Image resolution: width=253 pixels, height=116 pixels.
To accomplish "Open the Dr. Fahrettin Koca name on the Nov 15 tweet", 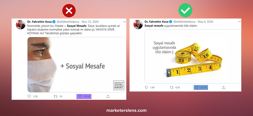I will (x=39, y=22).
